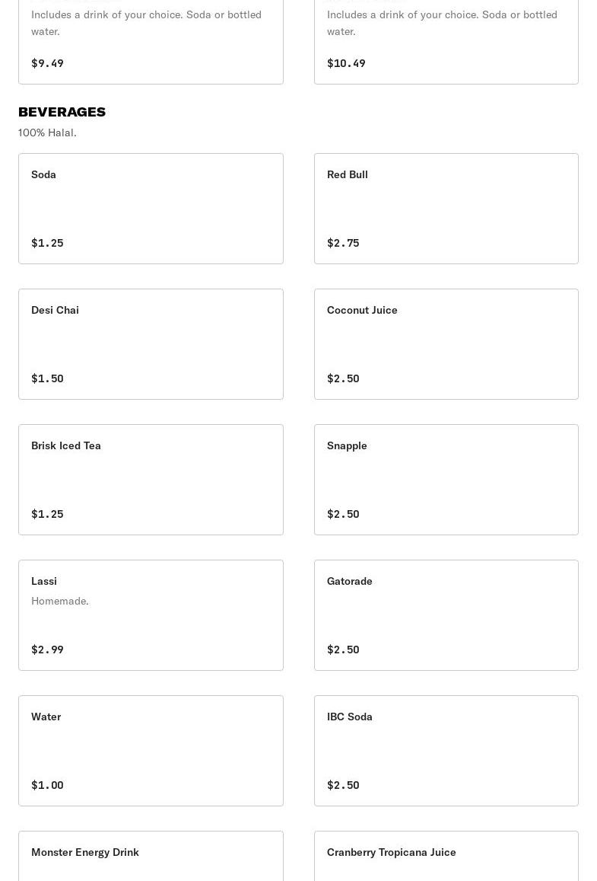Click the $1.50 price on Desi Chai
Image resolution: width=597 pixels, height=881 pixels.
[x=47, y=378]
